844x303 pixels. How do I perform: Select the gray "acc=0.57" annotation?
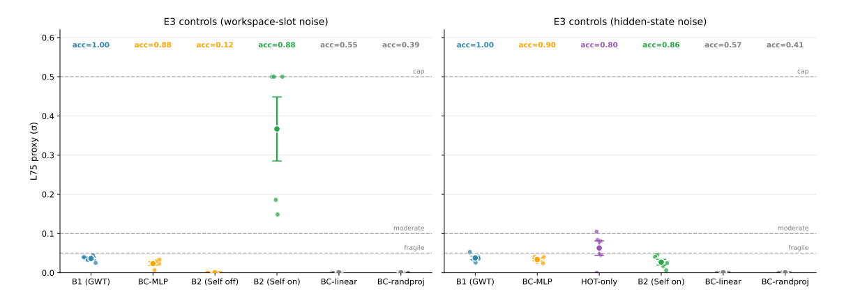pos(723,45)
